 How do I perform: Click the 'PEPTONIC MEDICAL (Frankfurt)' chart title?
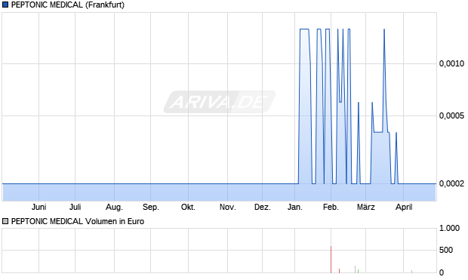(x=68, y=5)
